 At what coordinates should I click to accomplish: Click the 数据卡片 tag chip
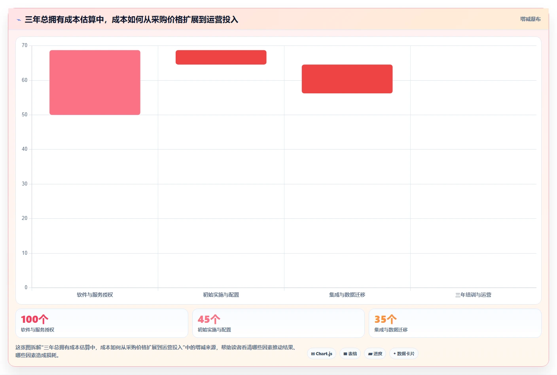[x=404, y=354]
